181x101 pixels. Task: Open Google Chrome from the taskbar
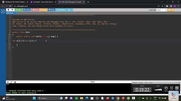click(x=118, y=98)
